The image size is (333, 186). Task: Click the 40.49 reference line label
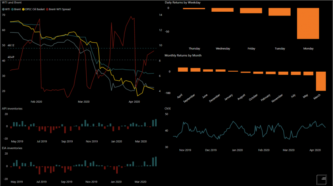[11, 57]
